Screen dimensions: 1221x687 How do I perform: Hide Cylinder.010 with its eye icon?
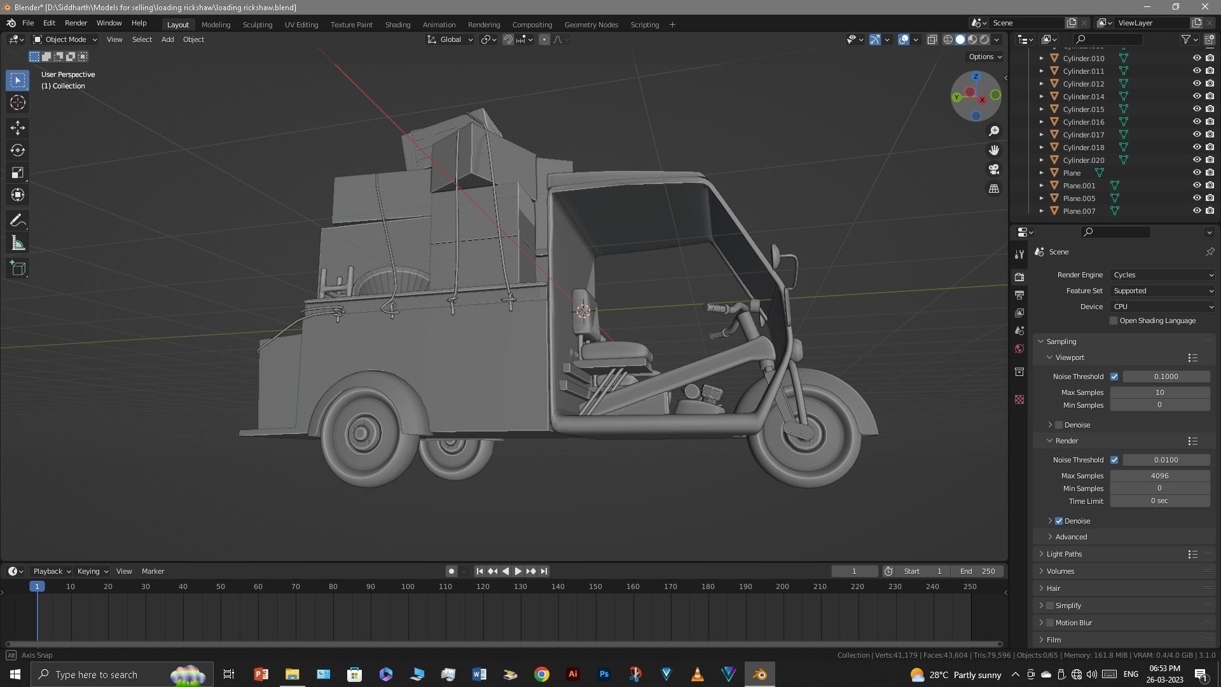(x=1196, y=58)
